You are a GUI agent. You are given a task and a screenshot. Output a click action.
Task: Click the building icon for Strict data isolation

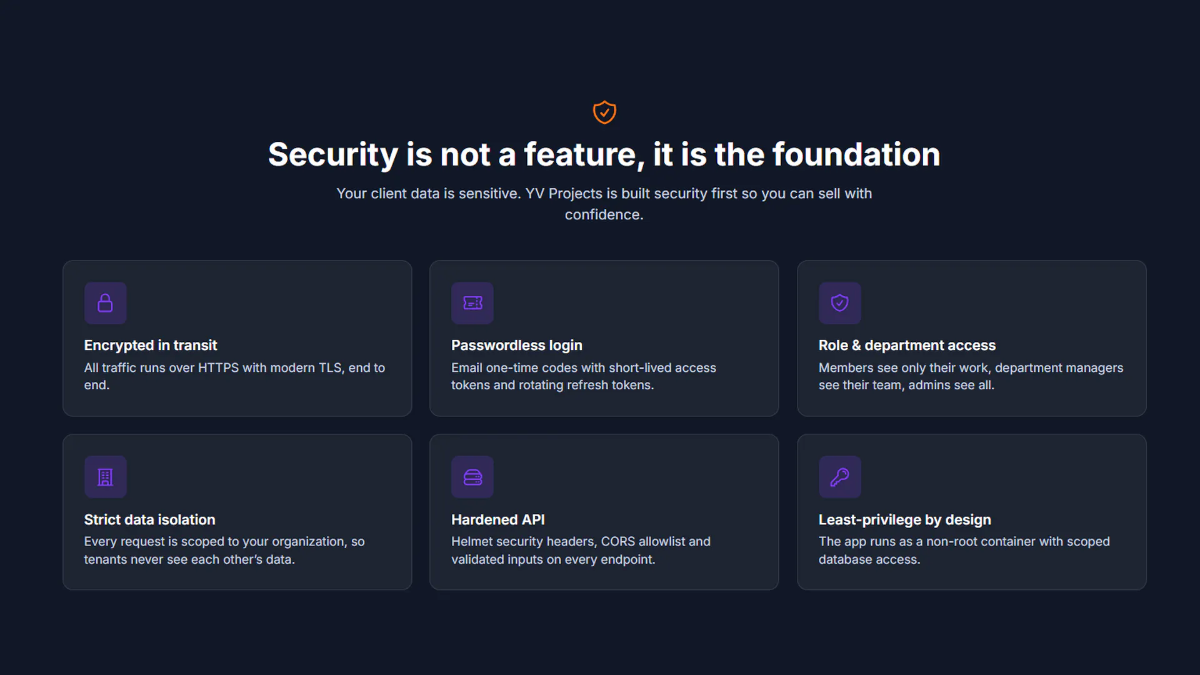106,477
